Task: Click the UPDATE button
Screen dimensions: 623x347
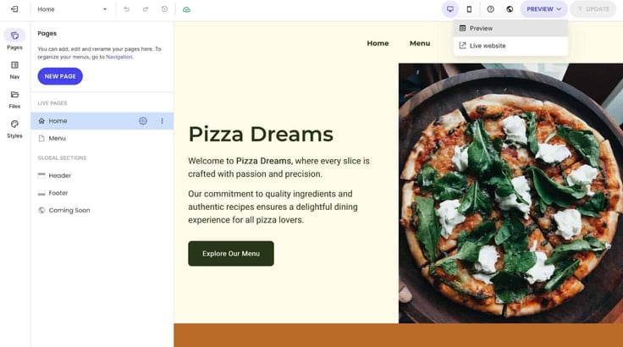Action: (x=593, y=9)
